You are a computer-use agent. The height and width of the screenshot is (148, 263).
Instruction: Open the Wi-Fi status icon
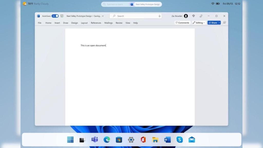click(x=213, y=4)
